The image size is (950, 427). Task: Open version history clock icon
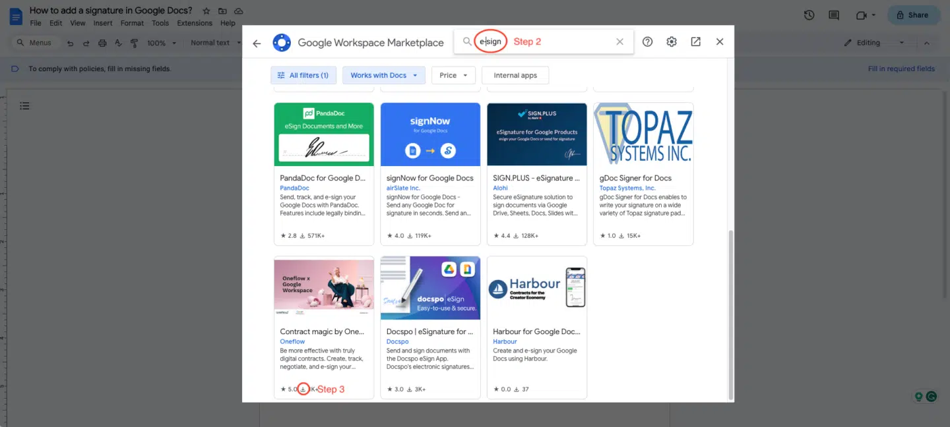[809, 15]
